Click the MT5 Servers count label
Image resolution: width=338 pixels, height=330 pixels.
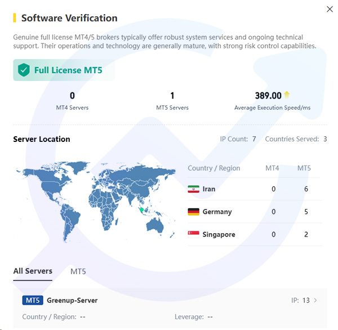pos(172,108)
